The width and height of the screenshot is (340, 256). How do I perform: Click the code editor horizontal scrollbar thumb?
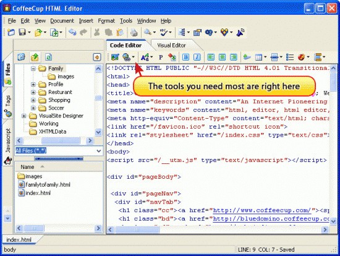coord(137,229)
